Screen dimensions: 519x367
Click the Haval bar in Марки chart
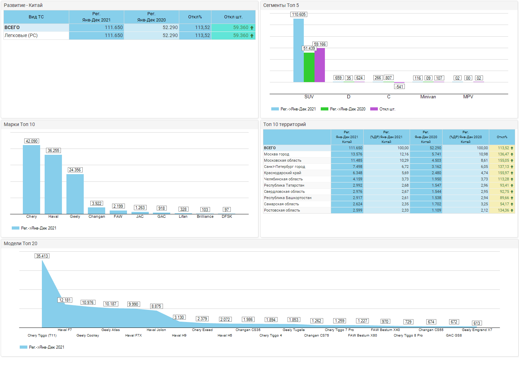click(53, 185)
